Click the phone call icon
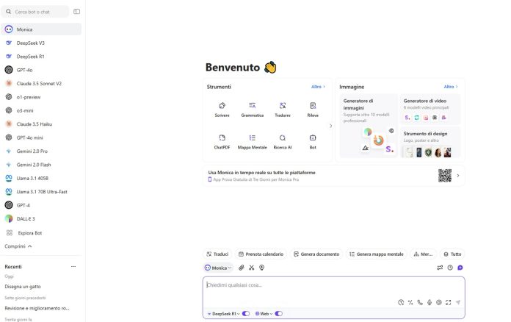 (x=420, y=302)
